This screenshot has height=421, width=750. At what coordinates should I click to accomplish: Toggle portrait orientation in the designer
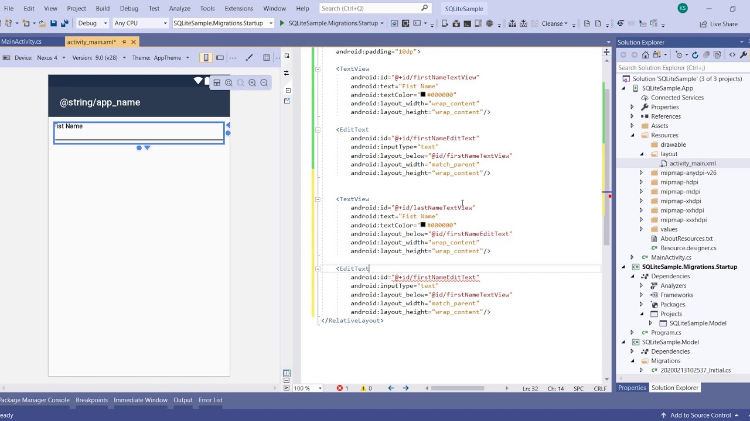[206, 58]
